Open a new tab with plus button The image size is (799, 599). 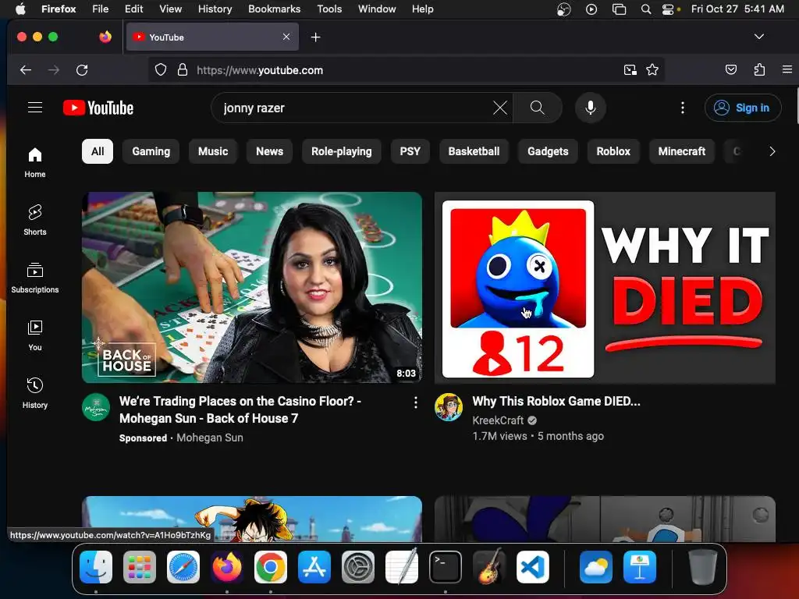click(315, 37)
